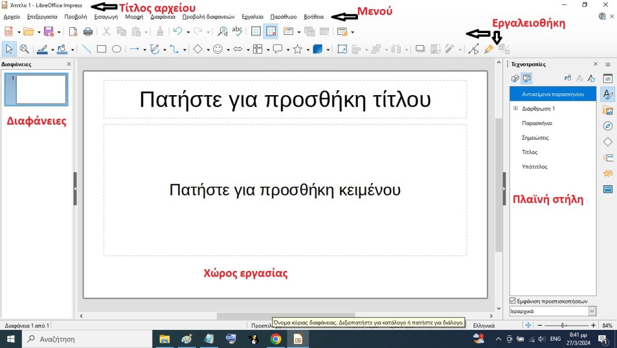This screenshot has height=348, width=617.
Task: Open sidebar Properties deck icon
Action: tap(608, 79)
